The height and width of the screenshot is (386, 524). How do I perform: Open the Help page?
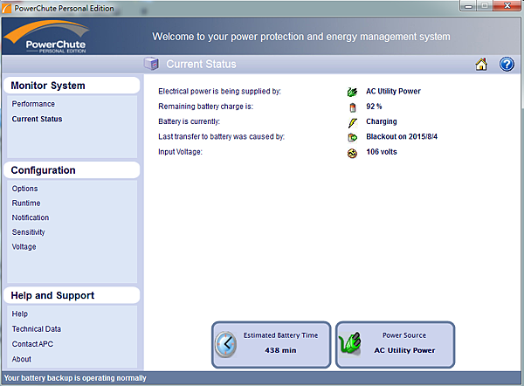pos(20,314)
